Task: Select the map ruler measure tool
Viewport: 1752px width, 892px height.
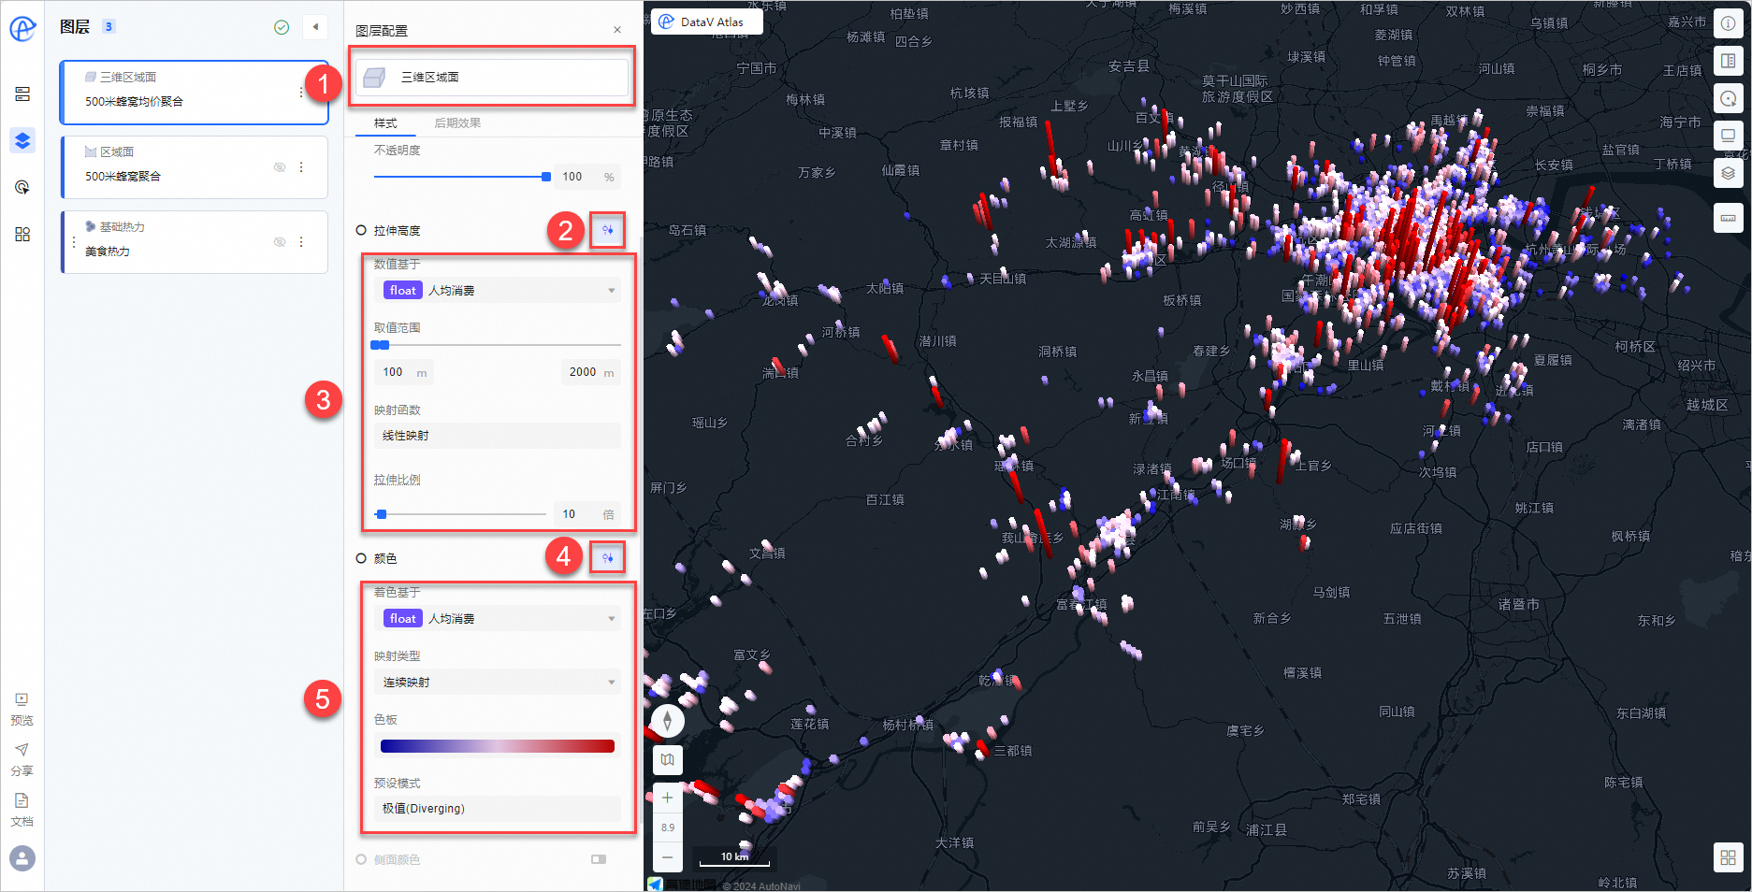Action: (1728, 218)
